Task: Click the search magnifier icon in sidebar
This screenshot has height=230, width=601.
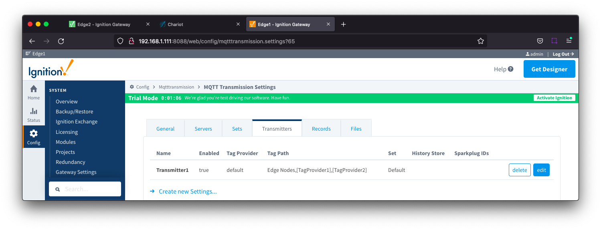Action: pos(58,189)
